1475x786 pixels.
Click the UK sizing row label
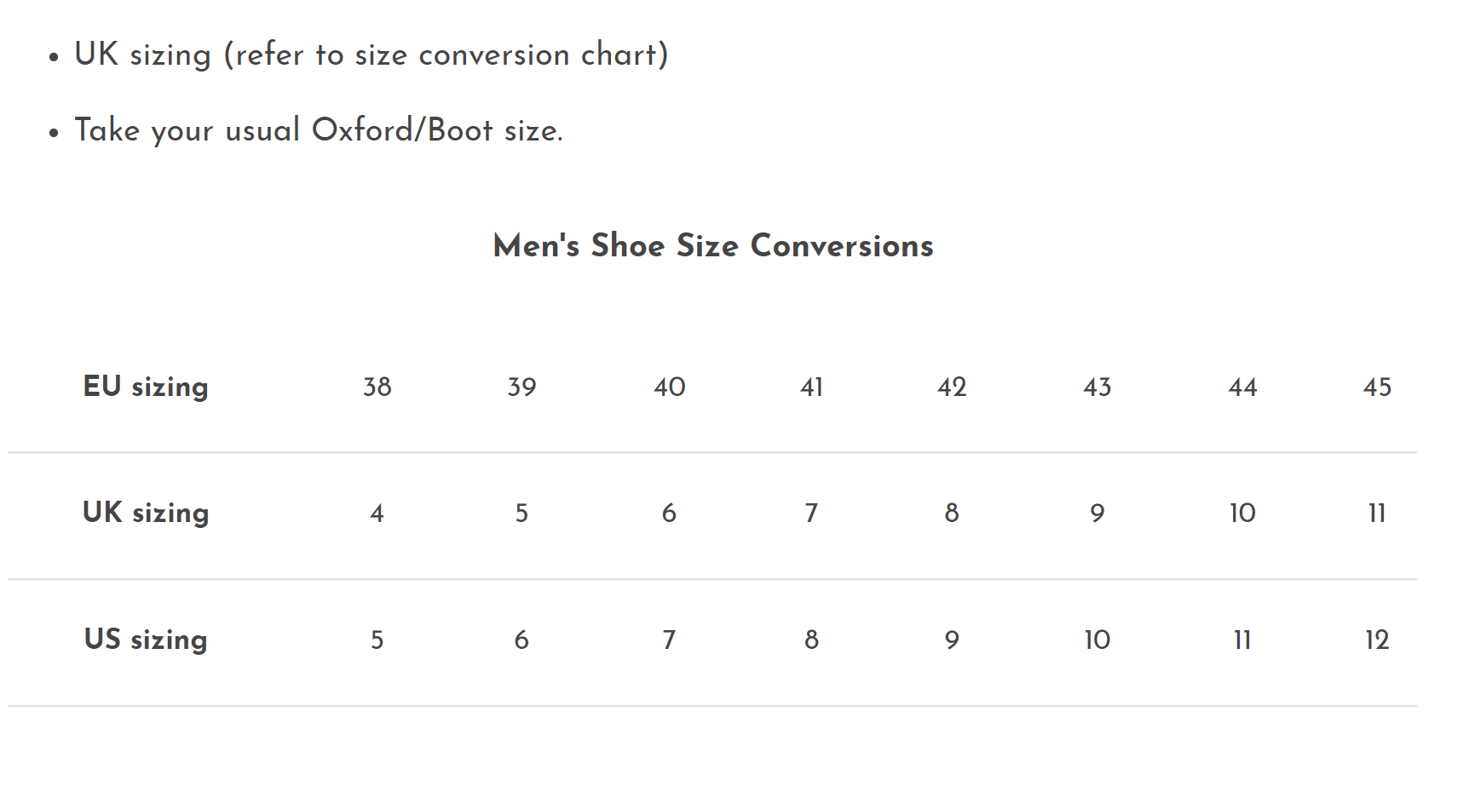146,513
